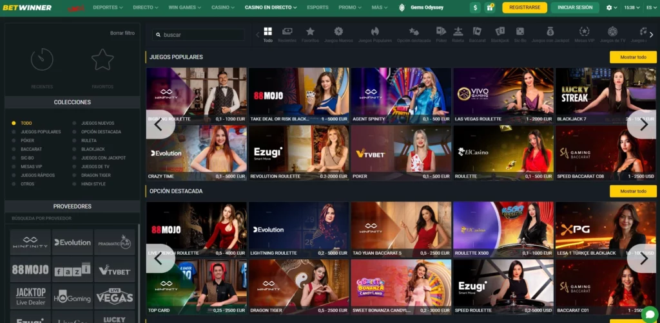The height and width of the screenshot is (323, 660).
Task: Filter by Winfinity provider logo
Action: point(30,242)
